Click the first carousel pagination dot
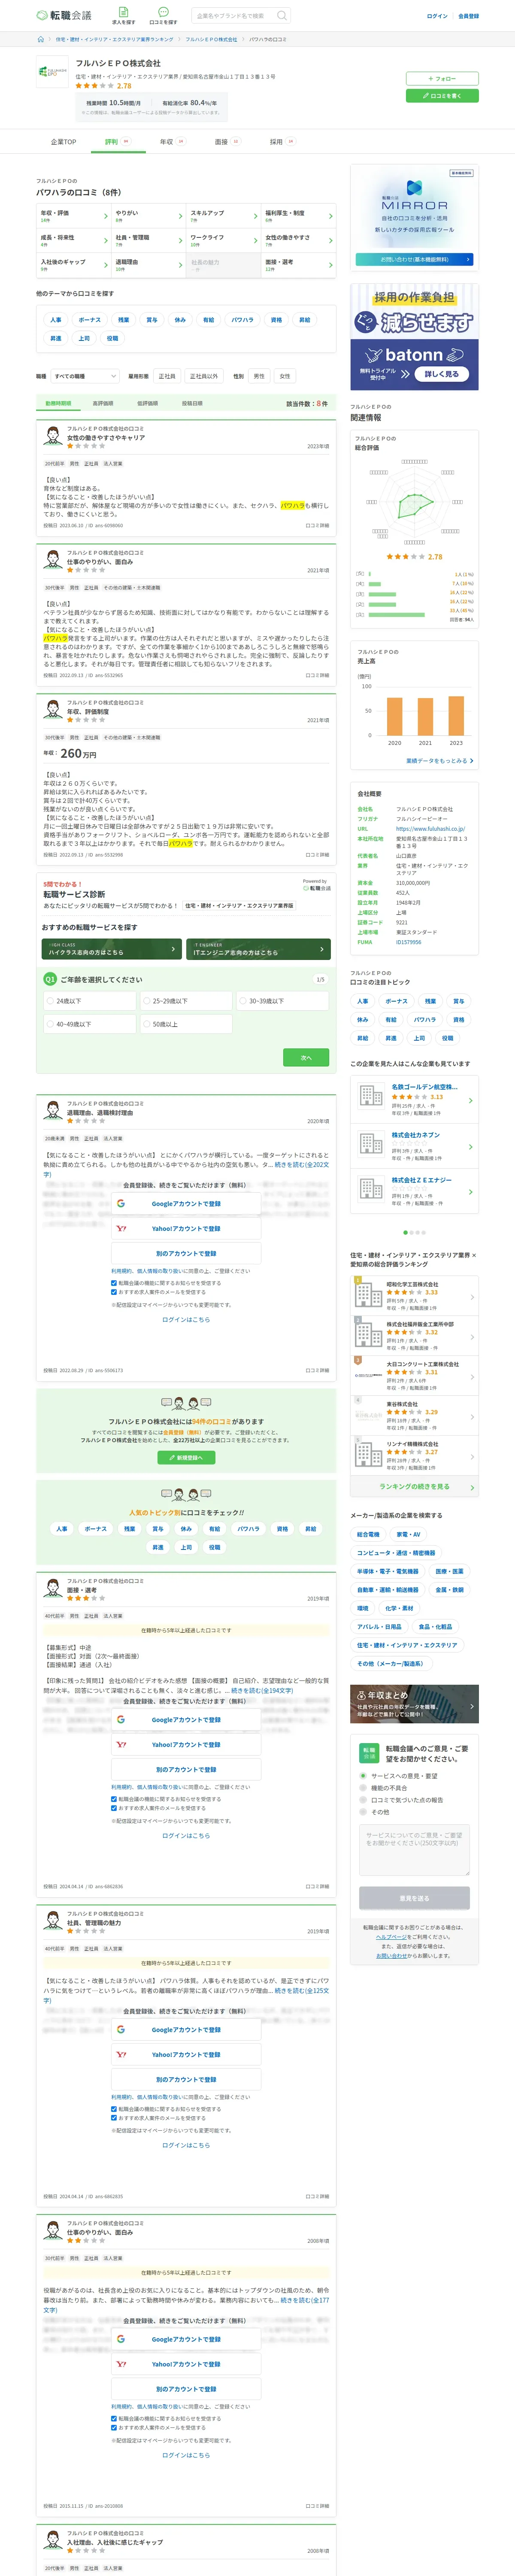The height and width of the screenshot is (2576, 515). (405, 1232)
